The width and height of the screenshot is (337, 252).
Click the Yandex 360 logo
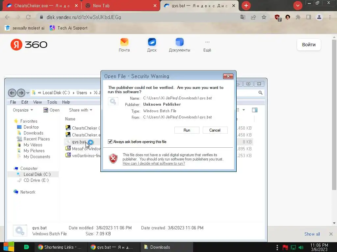29,45
